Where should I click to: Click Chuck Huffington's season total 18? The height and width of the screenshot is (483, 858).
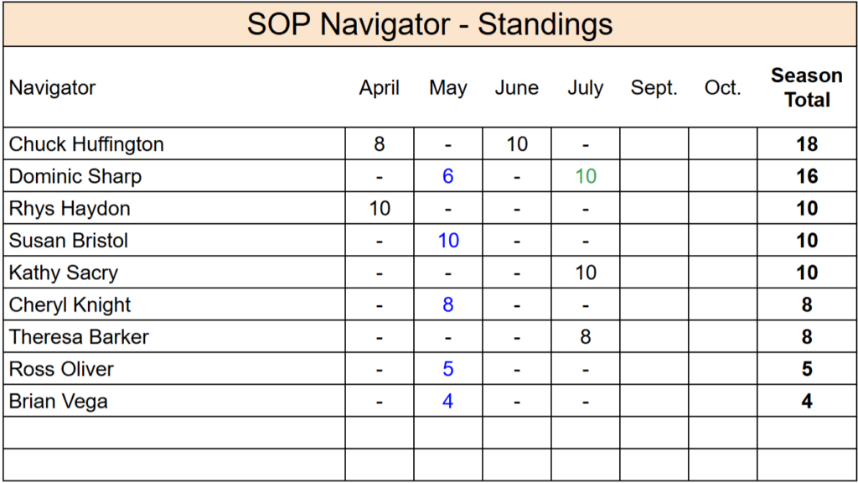pos(807,144)
